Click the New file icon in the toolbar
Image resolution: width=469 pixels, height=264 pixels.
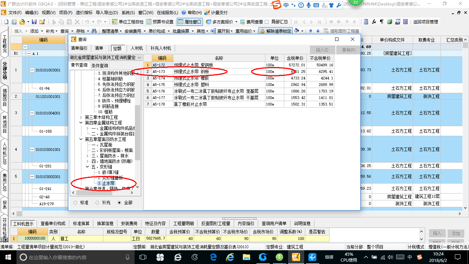(x=7, y=22)
